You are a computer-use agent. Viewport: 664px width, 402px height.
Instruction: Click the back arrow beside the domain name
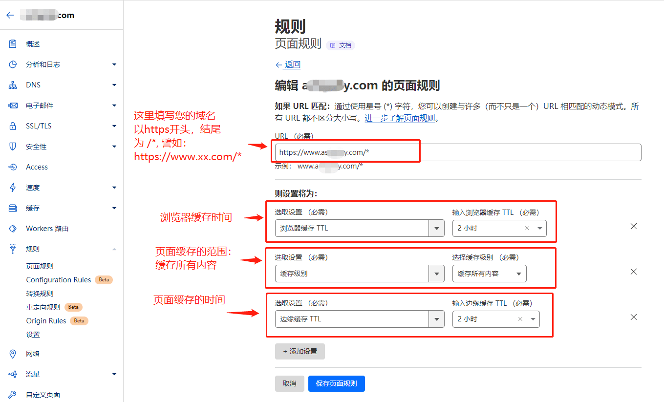coord(10,15)
